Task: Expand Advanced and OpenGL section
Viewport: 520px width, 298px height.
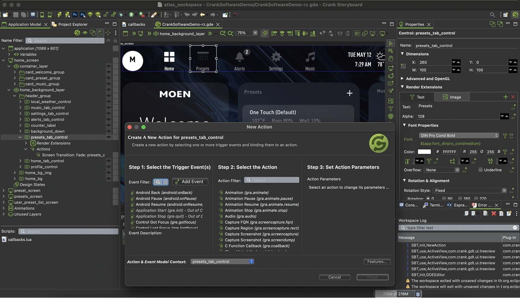Action: pos(402,79)
